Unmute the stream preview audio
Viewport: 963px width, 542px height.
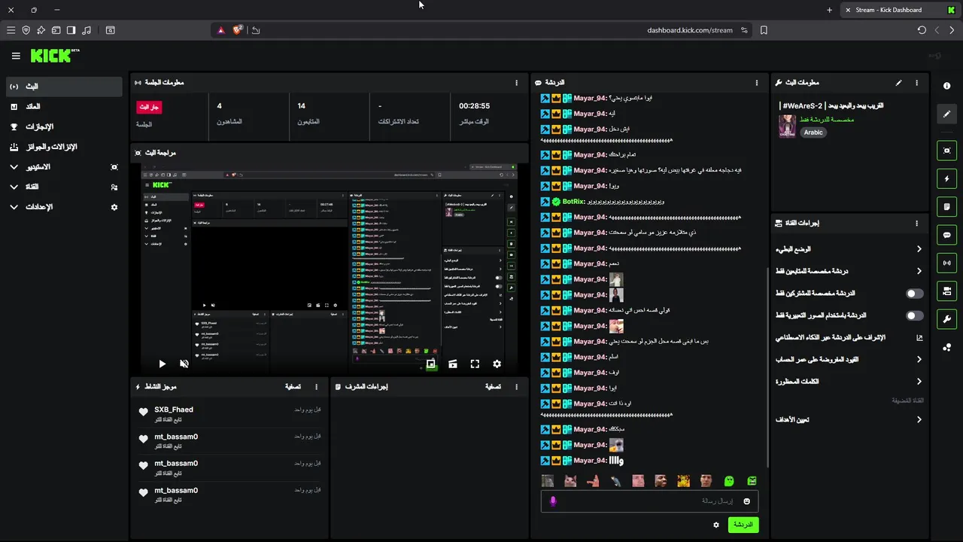tap(184, 364)
